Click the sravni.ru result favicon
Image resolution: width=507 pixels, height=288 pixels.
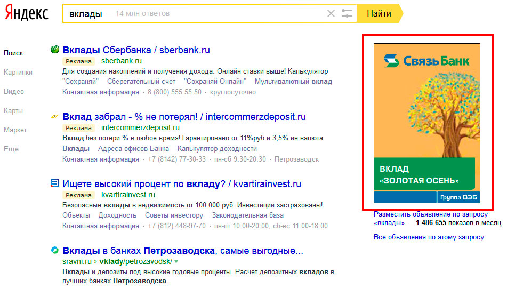click(55, 250)
